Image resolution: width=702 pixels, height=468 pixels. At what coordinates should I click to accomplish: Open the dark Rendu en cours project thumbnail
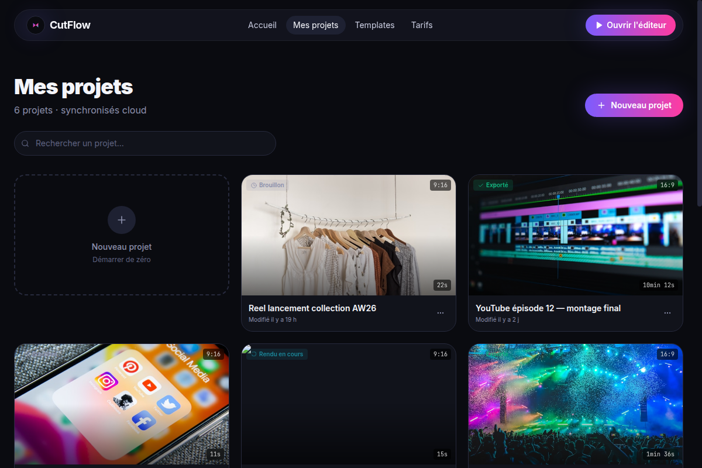(349, 404)
